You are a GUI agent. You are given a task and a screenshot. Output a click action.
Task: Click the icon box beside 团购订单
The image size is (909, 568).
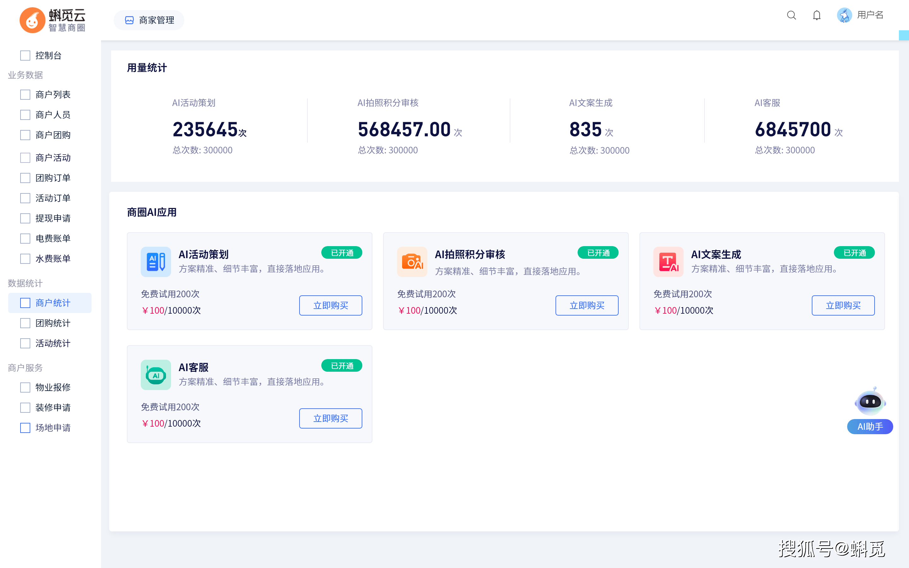[25, 178]
